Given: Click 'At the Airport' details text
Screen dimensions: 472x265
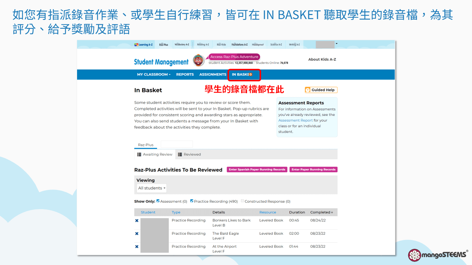Looking at the screenshot, I should (225, 247).
